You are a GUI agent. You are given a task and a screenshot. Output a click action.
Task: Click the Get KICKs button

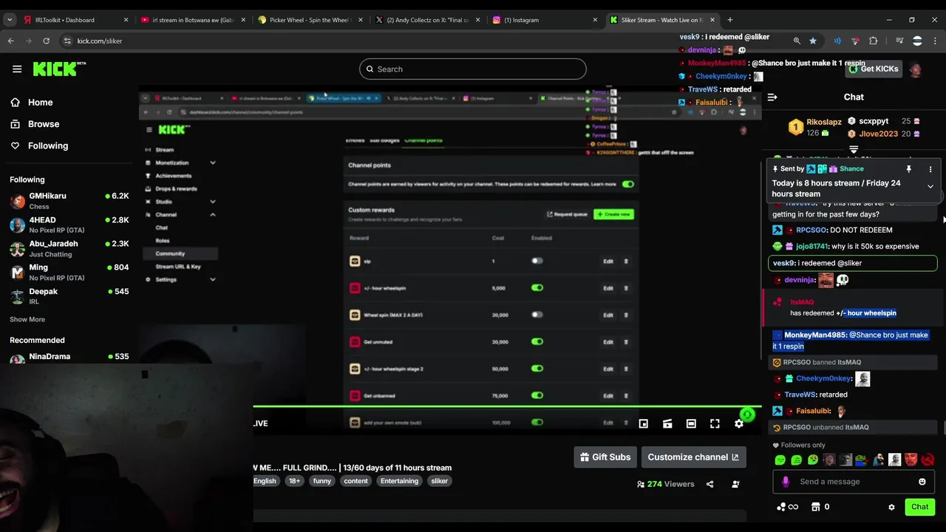click(874, 69)
